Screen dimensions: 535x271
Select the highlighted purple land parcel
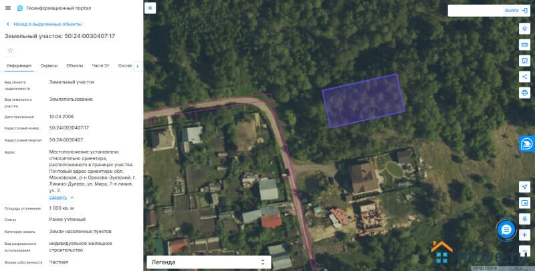364,101
